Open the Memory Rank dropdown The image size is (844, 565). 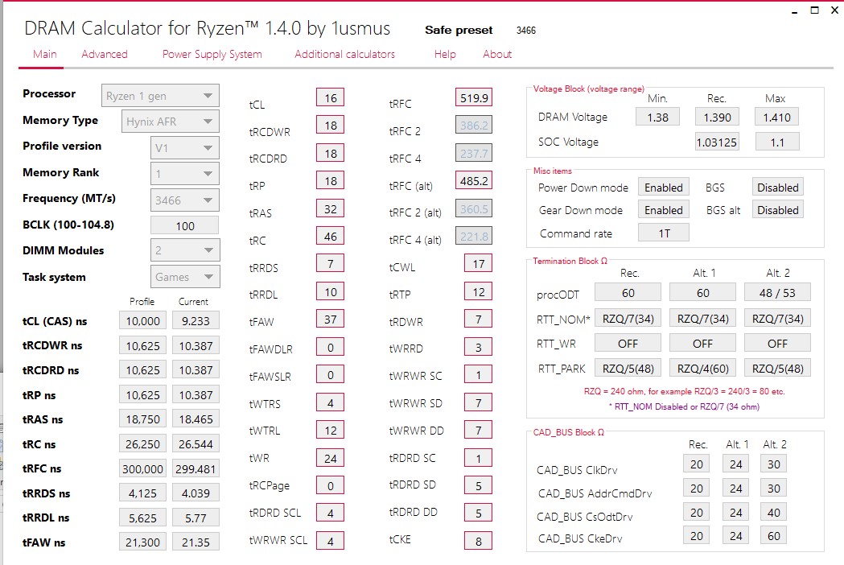coord(184,174)
